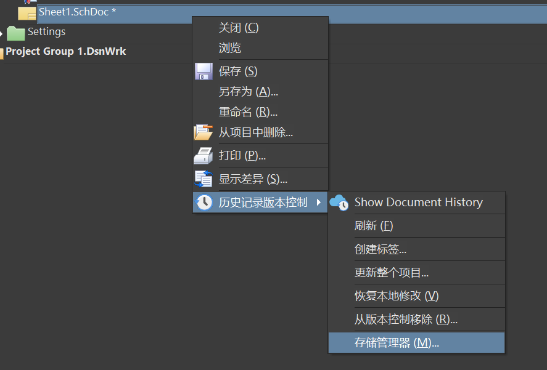The width and height of the screenshot is (547, 370).
Task: Click the clock icon for 历史记录版本控制
Action: point(204,203)
